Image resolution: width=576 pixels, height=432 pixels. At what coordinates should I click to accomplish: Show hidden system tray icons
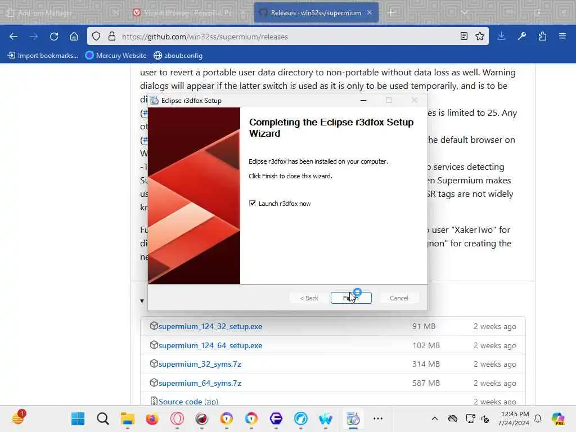tap(435, 418)
